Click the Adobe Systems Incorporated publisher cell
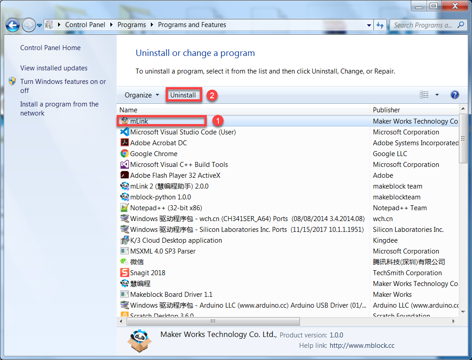472x360 pixels. point(415,143)
